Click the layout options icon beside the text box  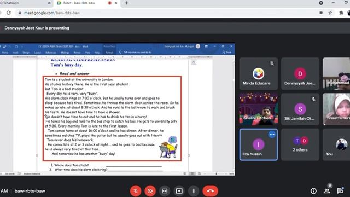click(194, 62)
